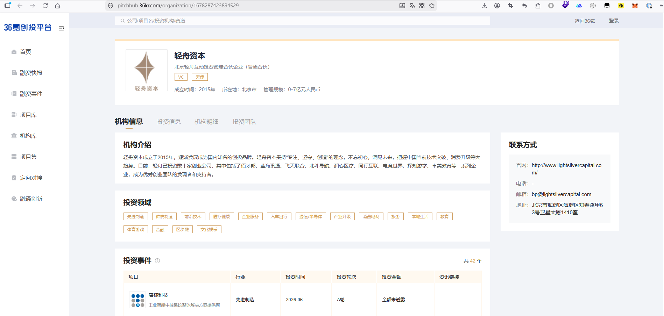Click the 共 42 个 count text
Screen dimensions: 664x316
pyautogui.click(x=473, y=261)
